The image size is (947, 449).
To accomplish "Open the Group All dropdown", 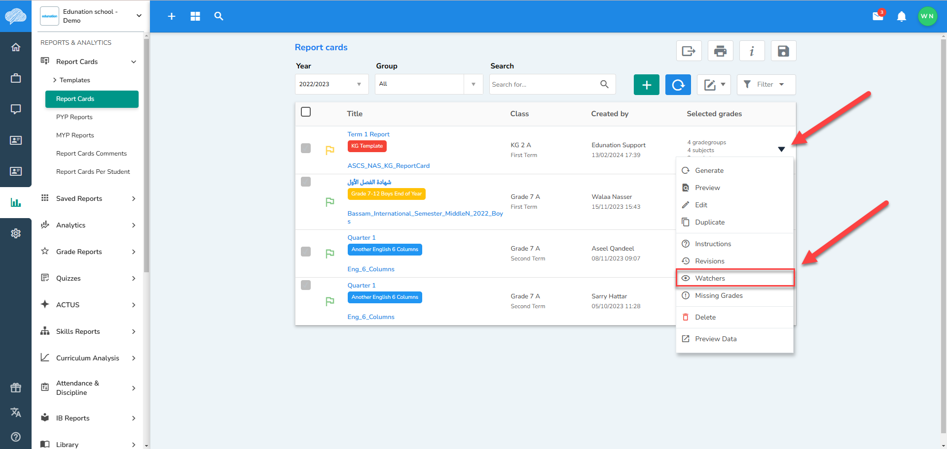I will point(429,84).
